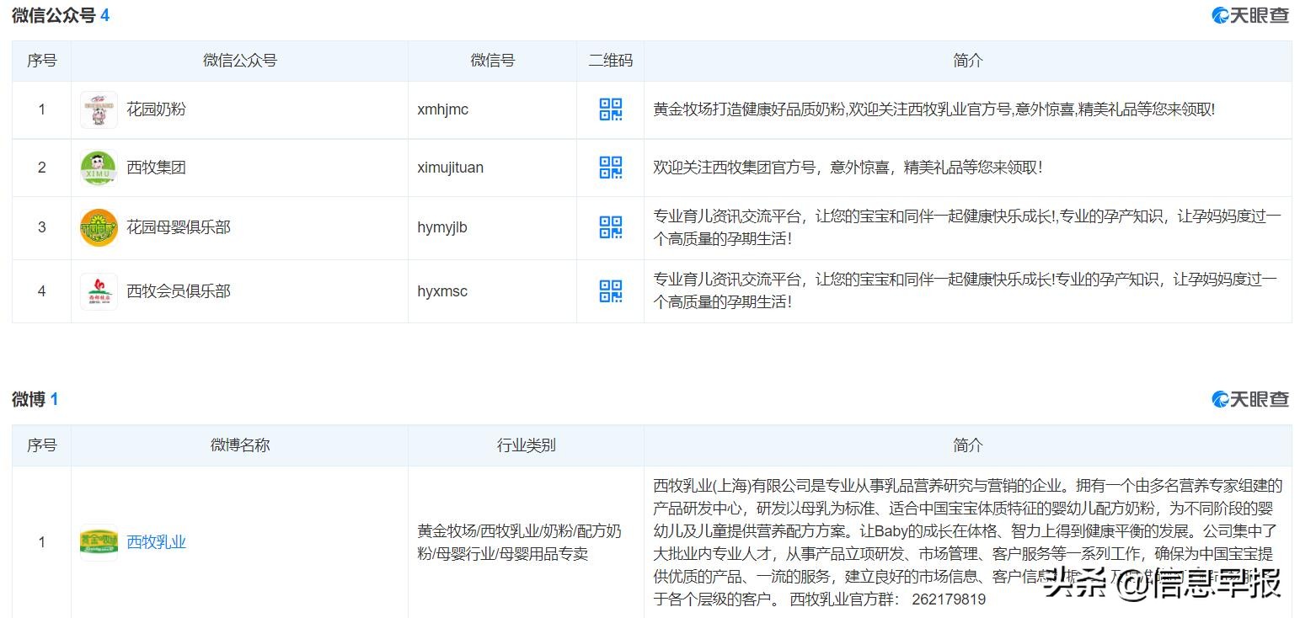Select the 西牧会员俱乐部 account name
This screenshot has height=618, width=1300.
pos(178,291)
